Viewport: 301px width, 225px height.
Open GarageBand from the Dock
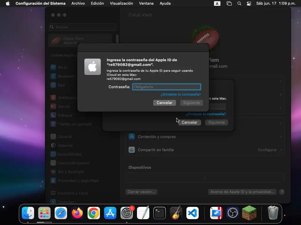[176, 213]
